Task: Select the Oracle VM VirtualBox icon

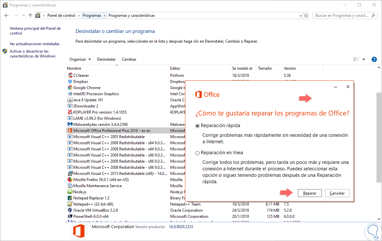Action: click(x=70, y=210)
